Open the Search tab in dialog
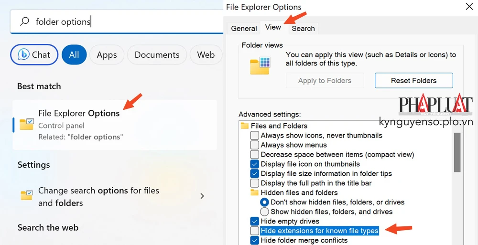 pos(303,28)
